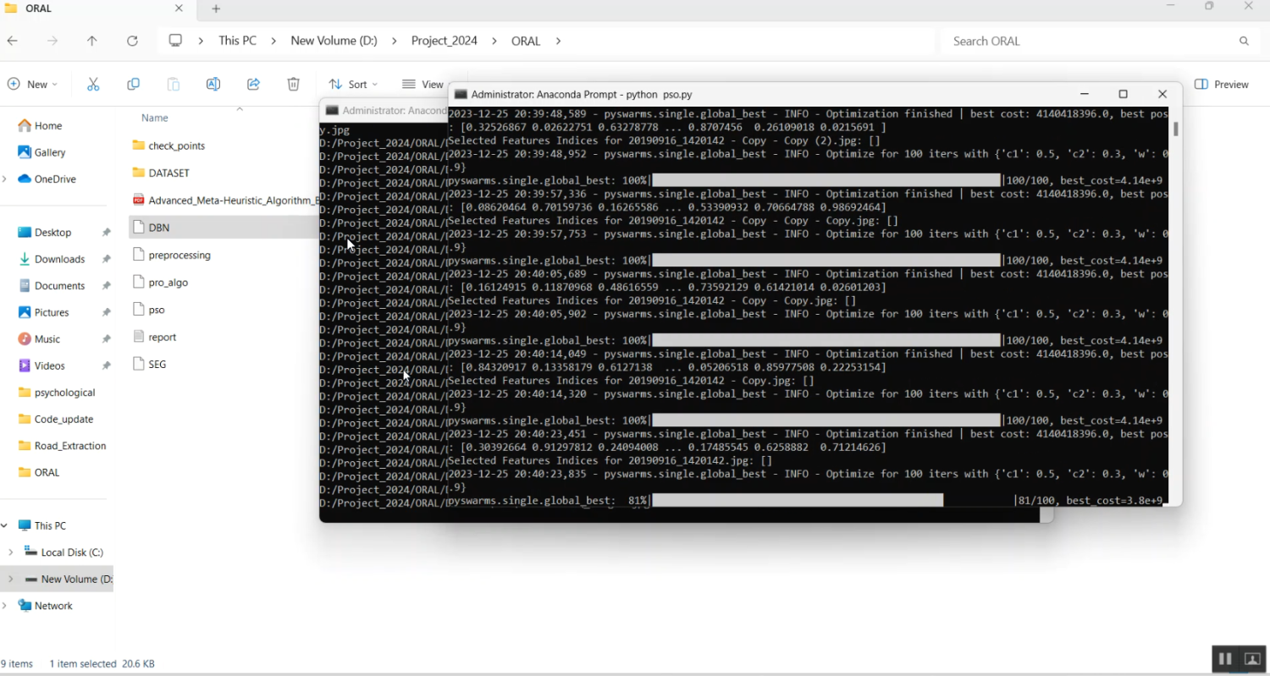Go up one folder level
The width and height of the screenshot is (1270, 676).
click(92, 41)
